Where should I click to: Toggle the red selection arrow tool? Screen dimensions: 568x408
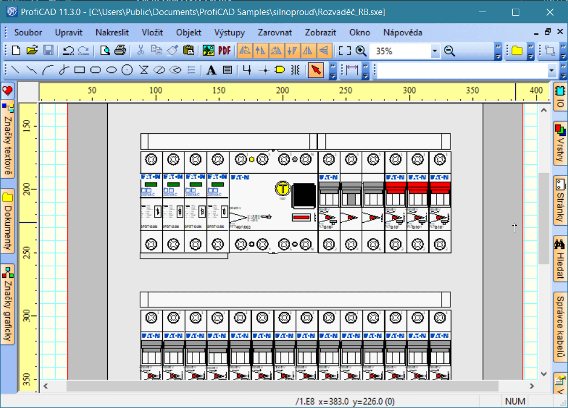315,70
